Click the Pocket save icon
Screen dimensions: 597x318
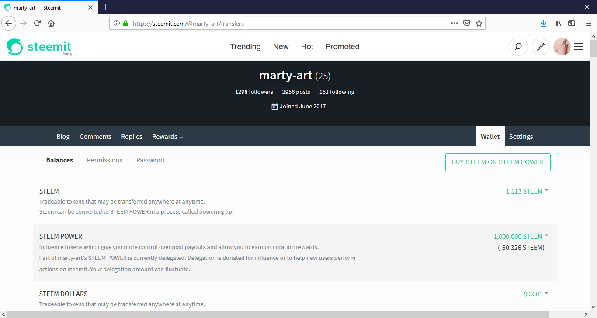click(467, 23)
